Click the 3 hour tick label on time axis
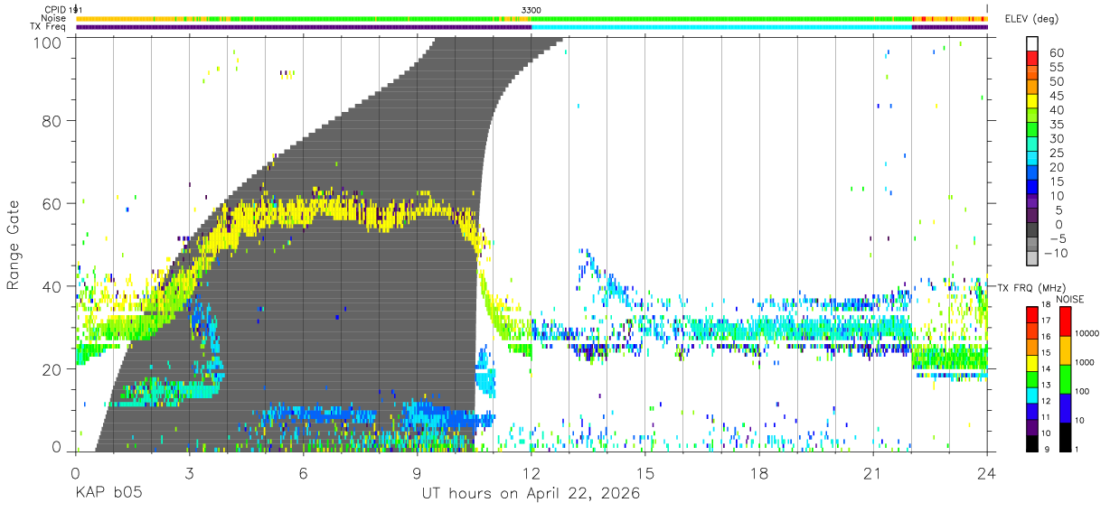Viewport: 1110px width, 512px height. tap(189, 473)
